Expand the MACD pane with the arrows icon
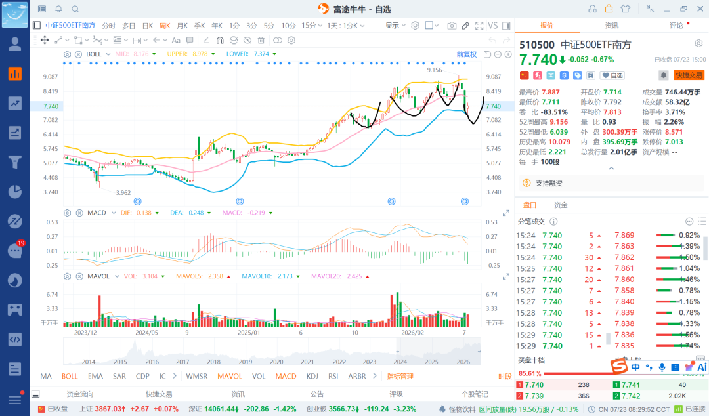The height and width of the screenshot is (416, 709). [x=506, y=213]
